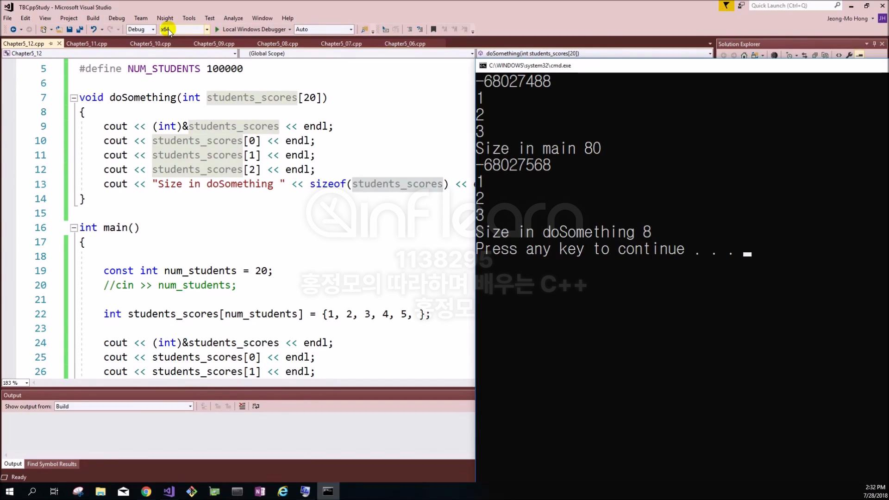This screenshot has width=889, height=500.
Task: Toggle word wrap in the Output panel
Action: tap(256, 406)
